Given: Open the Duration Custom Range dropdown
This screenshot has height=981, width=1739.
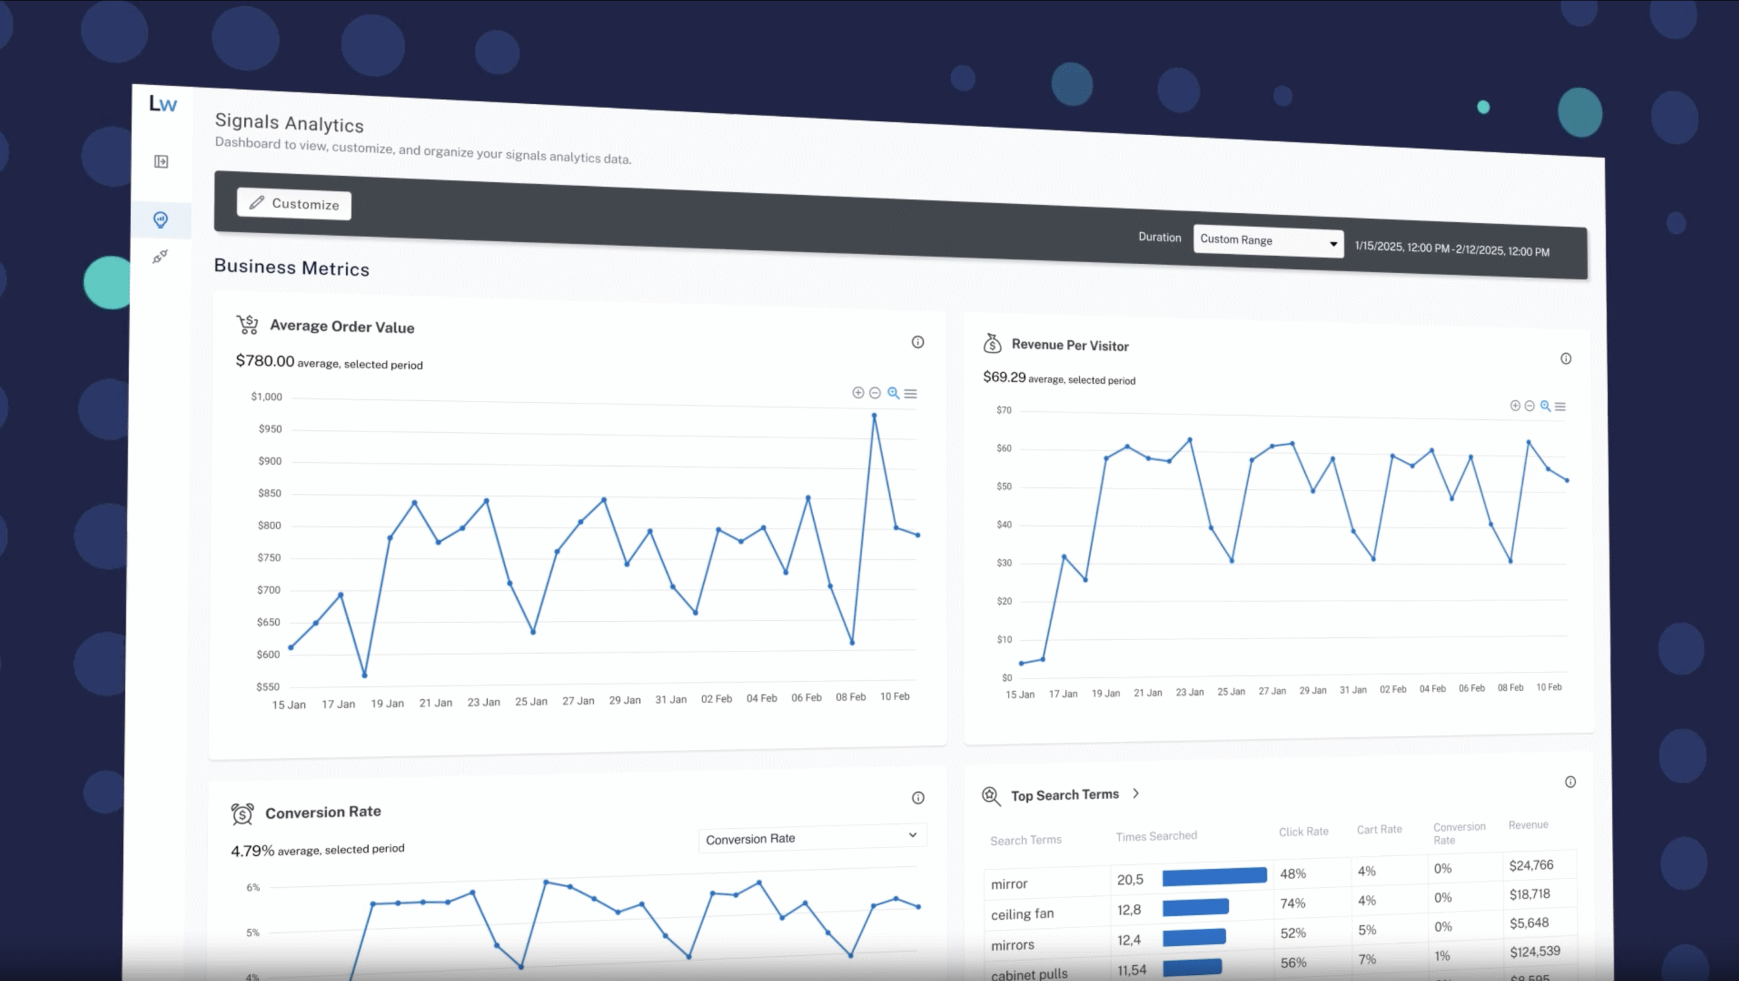Looking at the screenshot, I should (1268, 240).
